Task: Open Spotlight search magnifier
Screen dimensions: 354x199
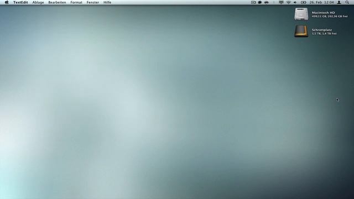Action: tap(347, 2)
